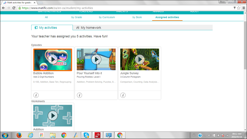
Task: Open the All activities filter
Action: coord(46,17)
